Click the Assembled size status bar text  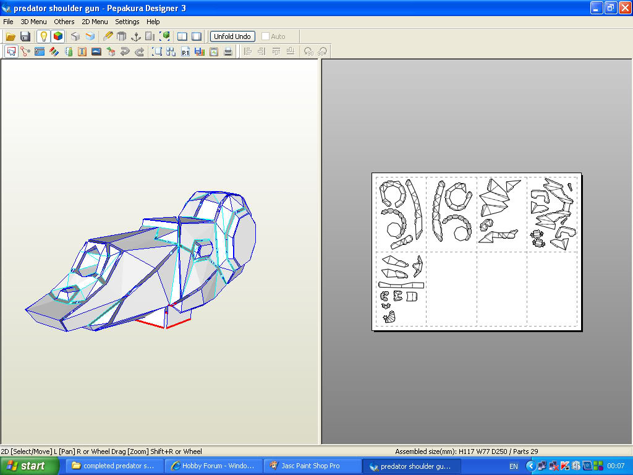pos(466,451)
